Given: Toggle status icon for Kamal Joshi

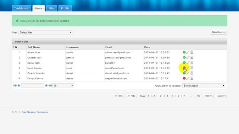Looking at the screenshot, I should tap(184, 63).
